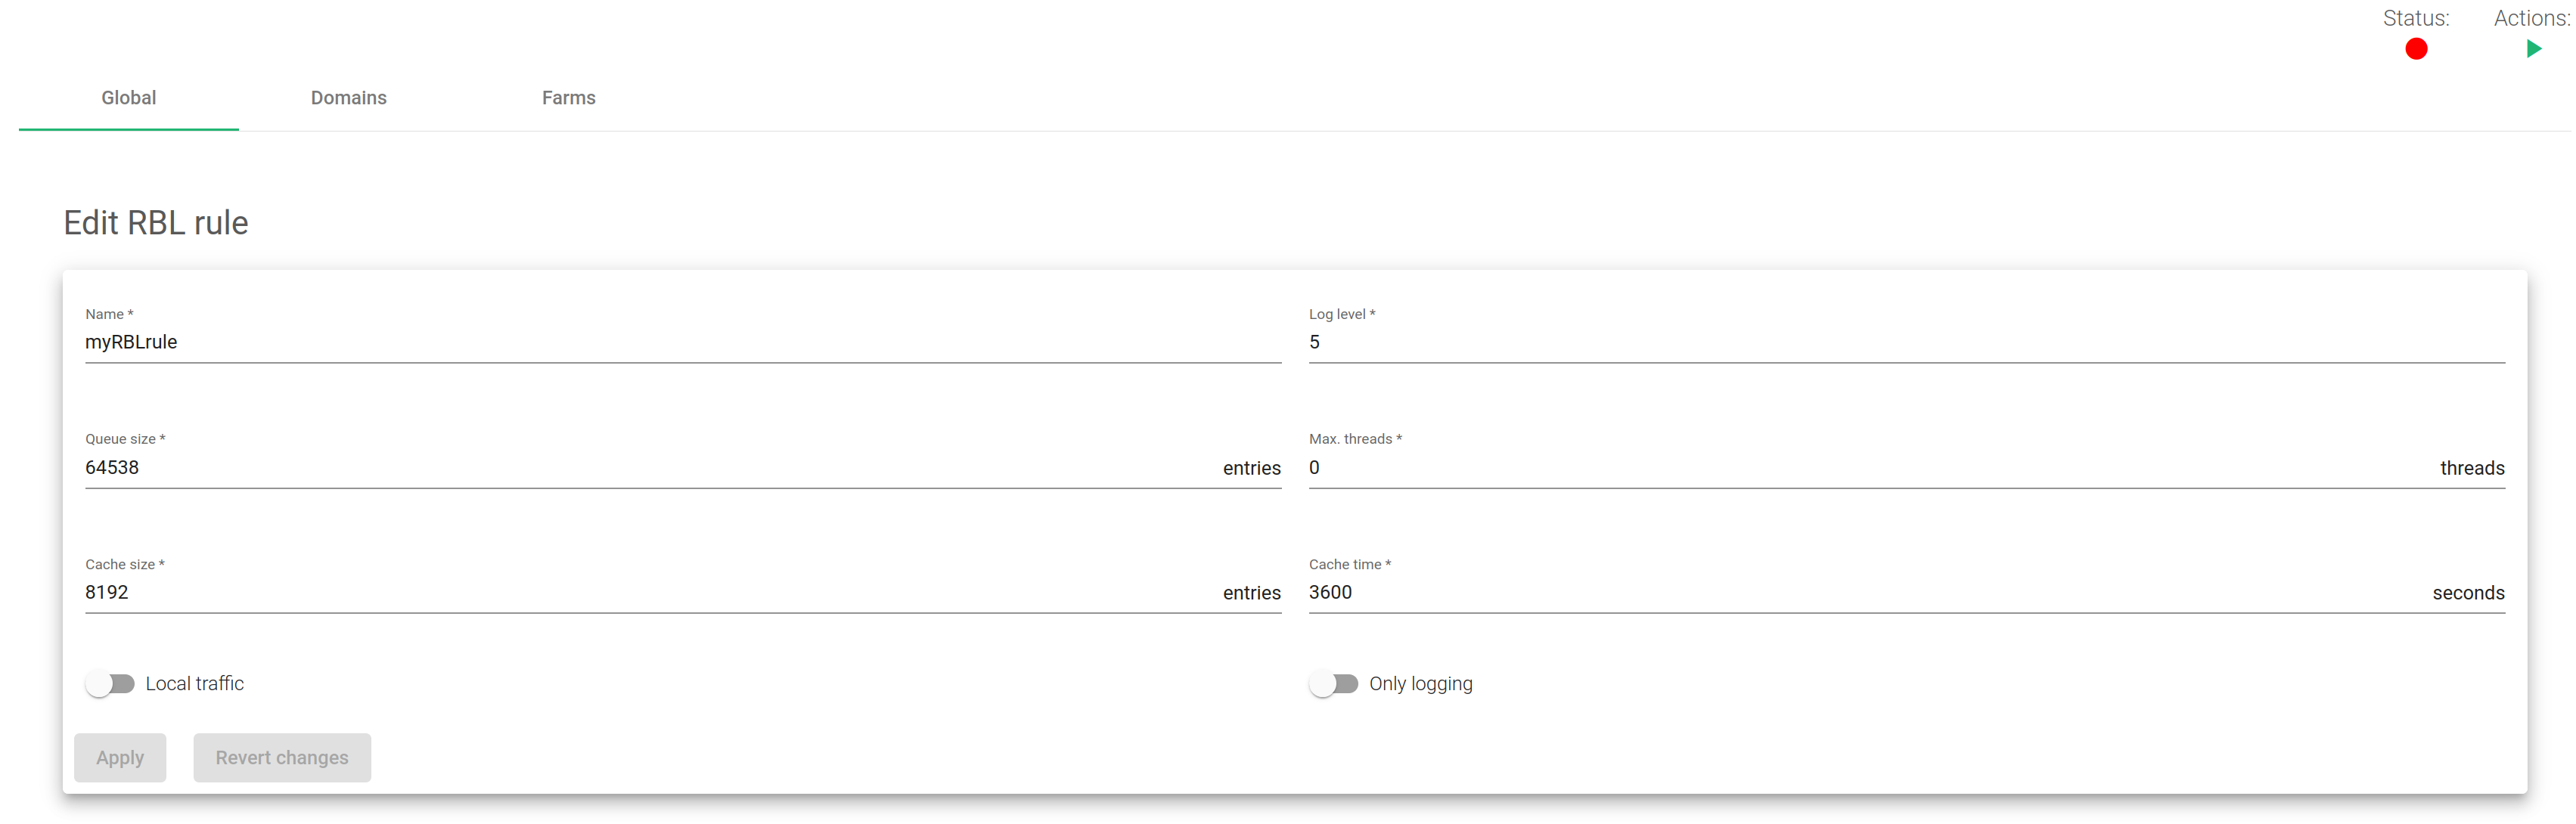
Task: Click the red status indicator circle
Action: pyautogui.click(x=2416, y=49)
